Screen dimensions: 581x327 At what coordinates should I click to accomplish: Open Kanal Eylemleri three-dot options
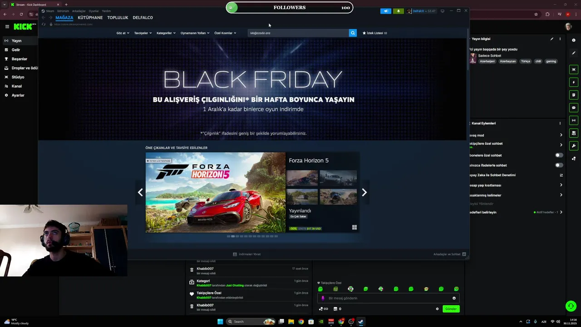(x=560, y=123)
